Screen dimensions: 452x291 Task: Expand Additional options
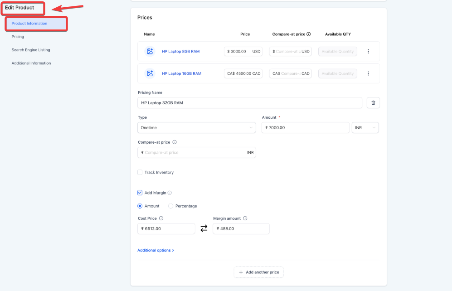[x=156, y=250]
